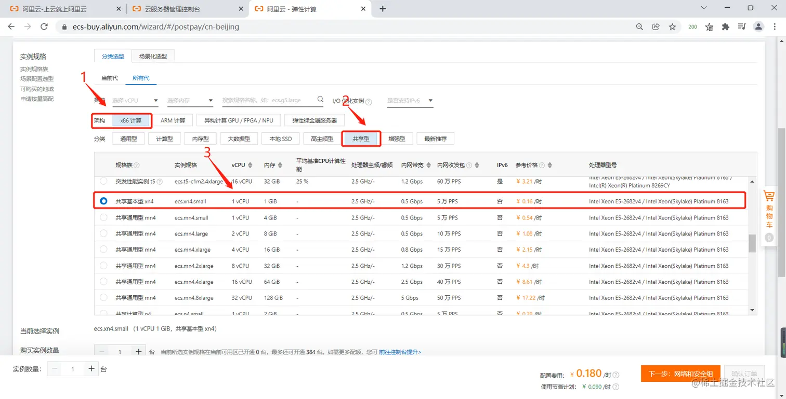786x399 pixels.
Task: Click the help icon next to I/O 优化实例
Action: (x=369, y=102)
